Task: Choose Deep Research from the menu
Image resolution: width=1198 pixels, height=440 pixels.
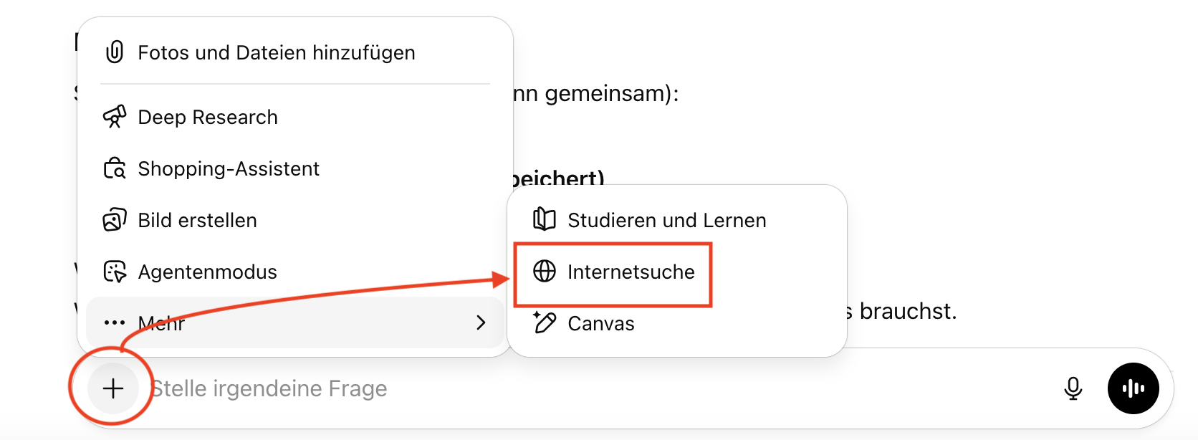Action: (x=208, y=118)
